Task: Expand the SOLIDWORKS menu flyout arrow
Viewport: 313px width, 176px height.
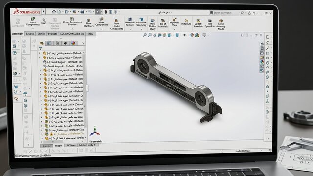Action: (44, 12)
